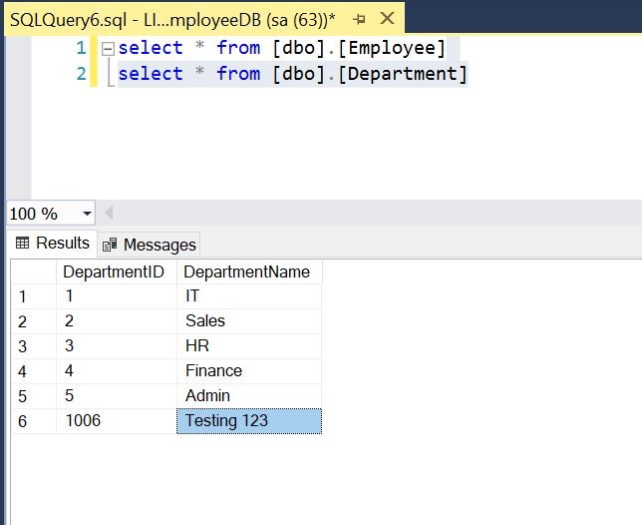Select the IT cell
The height and width of the screenshot is (525, 642).
(249, 295)
